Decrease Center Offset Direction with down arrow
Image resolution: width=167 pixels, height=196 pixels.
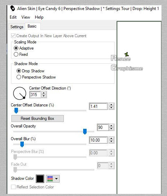point(44,96)
